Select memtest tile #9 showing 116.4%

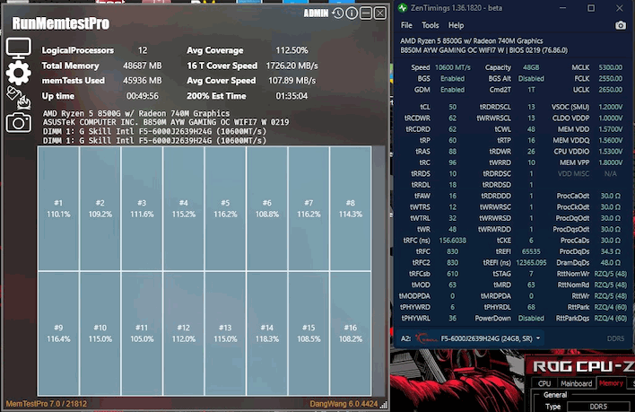click(58, 333)
